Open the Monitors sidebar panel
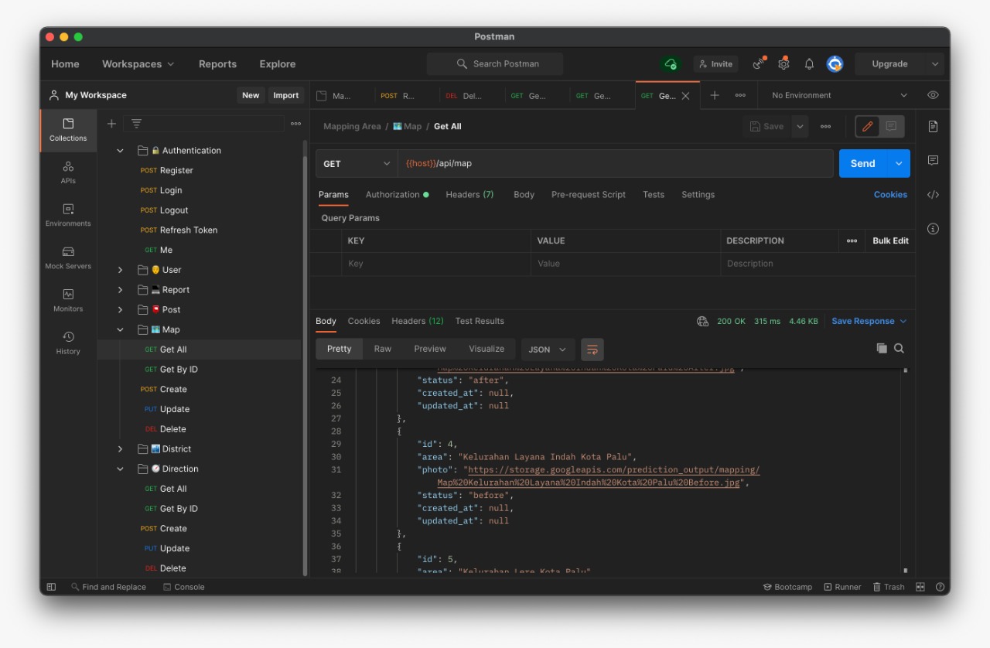Viewport: 990px width, 648px height. pyautogui.click(x=68, y=300)
